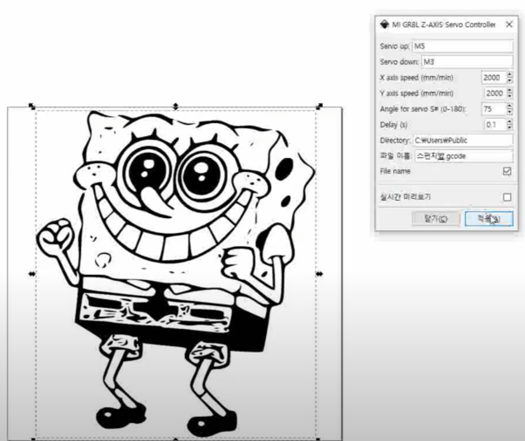525x441 pixels.
Task: Click the top-right scale handle of selection
Action: click(319, 107)
